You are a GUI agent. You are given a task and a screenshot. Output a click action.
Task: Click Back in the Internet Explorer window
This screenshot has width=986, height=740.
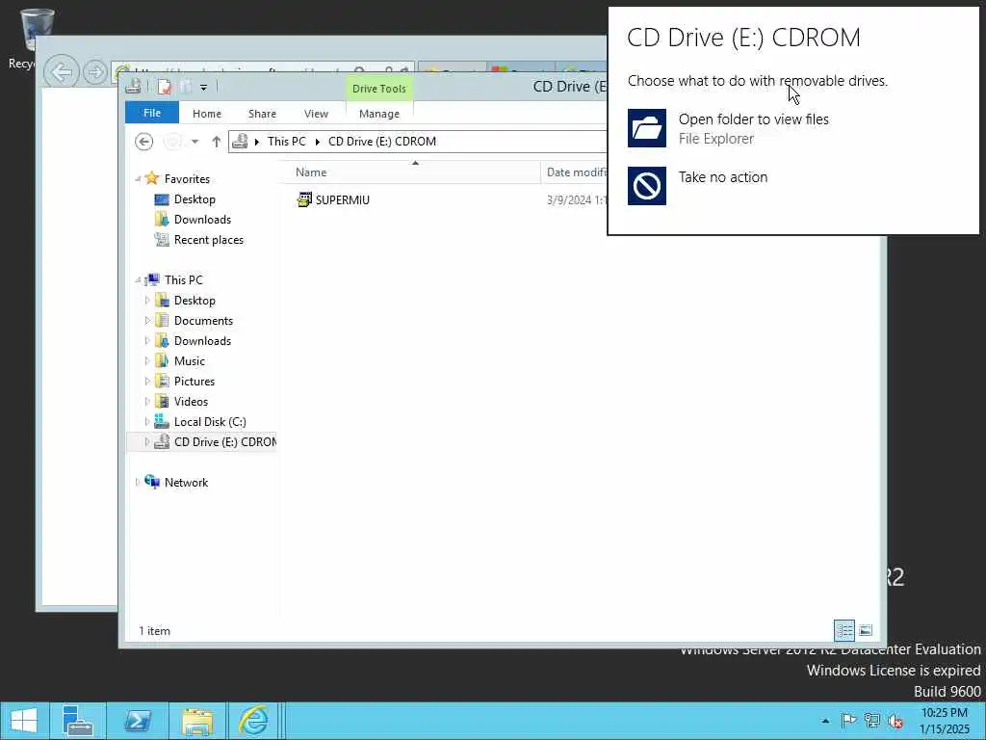62,72
